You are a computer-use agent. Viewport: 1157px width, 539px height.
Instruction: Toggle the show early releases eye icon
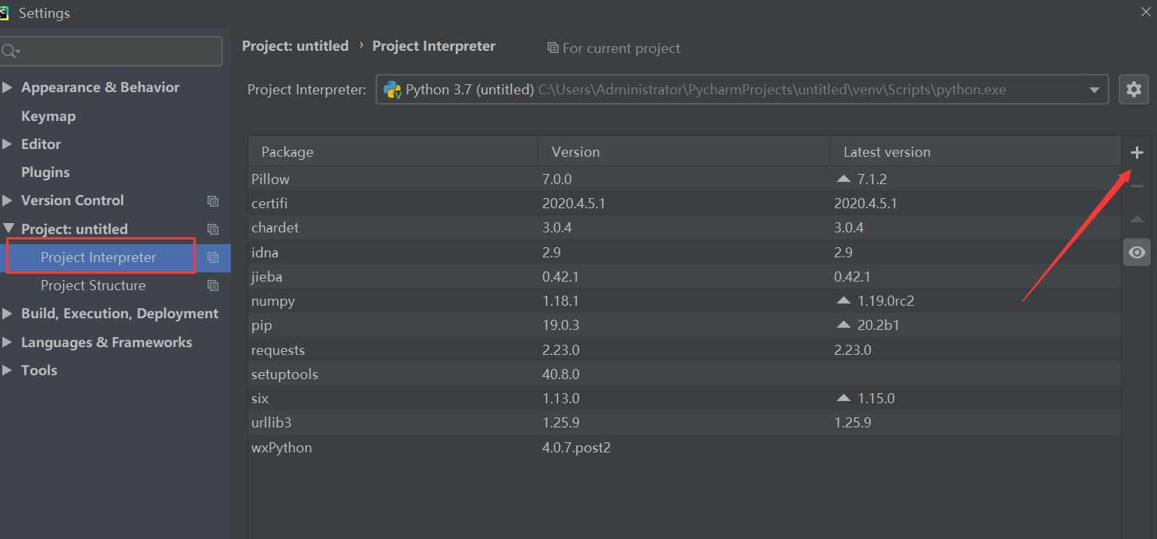tap(1137, 253)
